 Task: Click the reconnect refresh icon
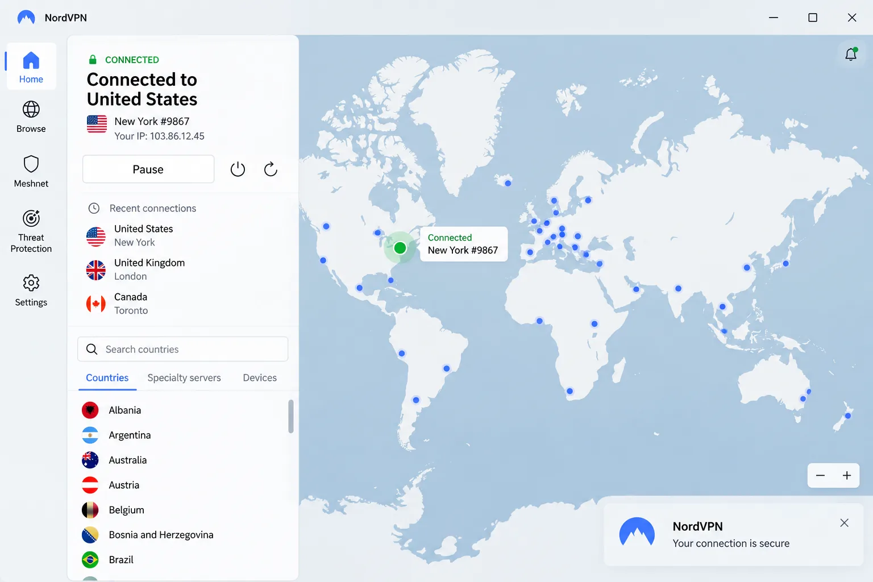tap(271, 169)
